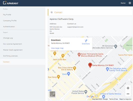
Task: Zoom in the map with plus
Action: [128, 88]
